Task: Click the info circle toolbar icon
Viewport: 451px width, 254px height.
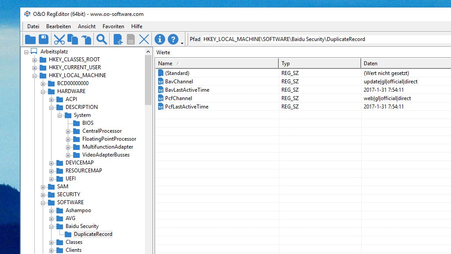Action: (159, 39)
